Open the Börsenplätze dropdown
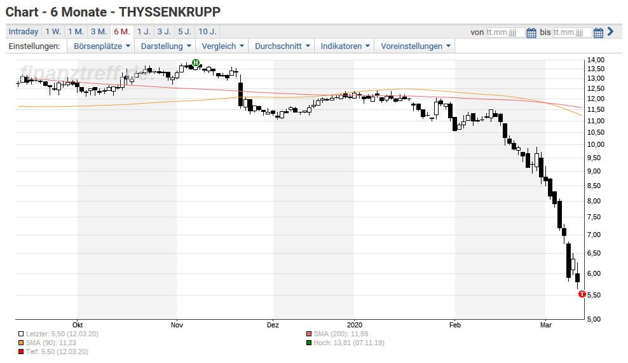The height and width of the screenshot is (363, 628). click(102, 46)
